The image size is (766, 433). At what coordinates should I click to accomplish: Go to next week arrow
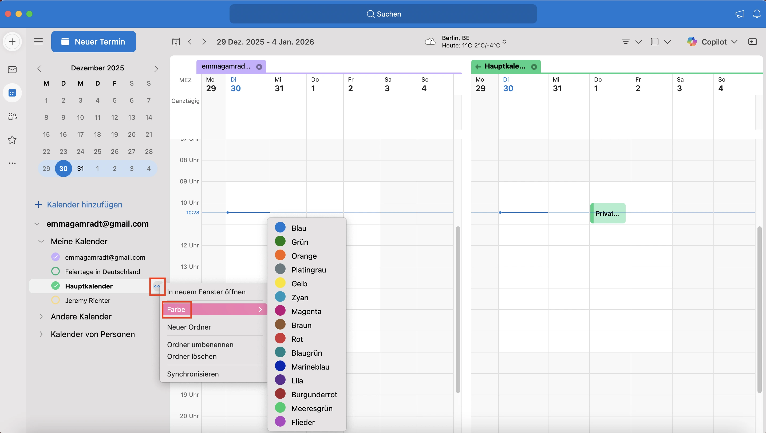pos(204,42)
